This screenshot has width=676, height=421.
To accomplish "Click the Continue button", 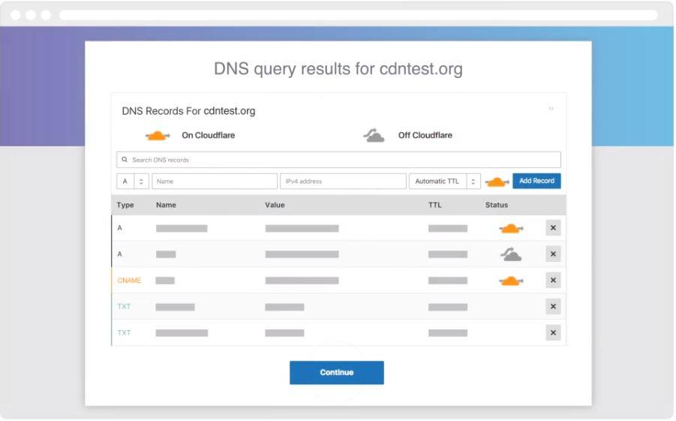I will click(x=337, y=373).
